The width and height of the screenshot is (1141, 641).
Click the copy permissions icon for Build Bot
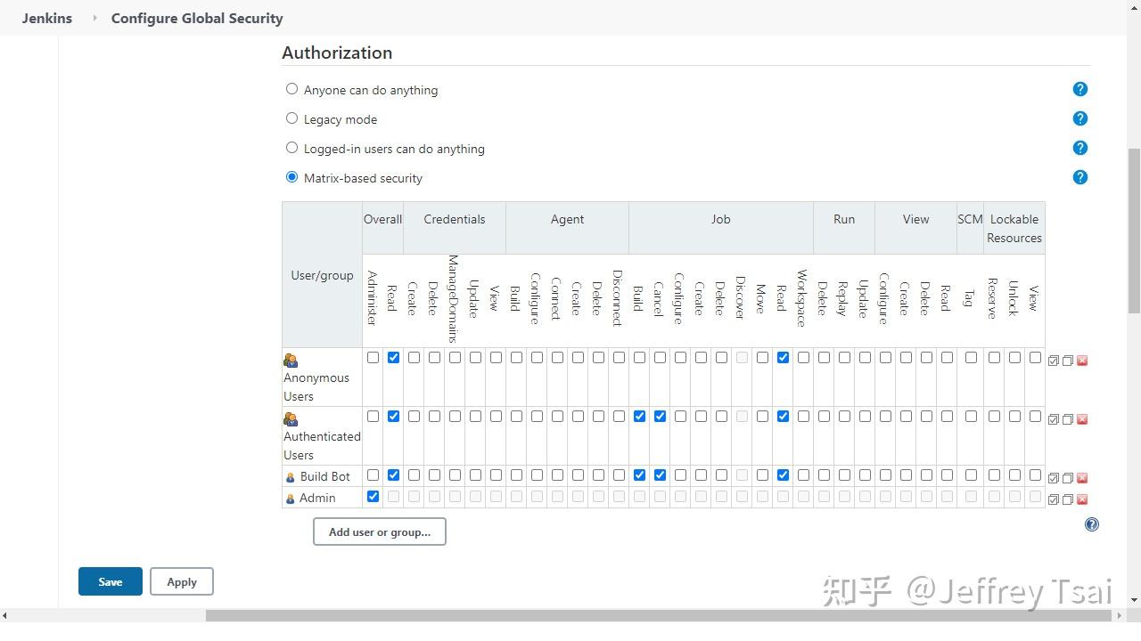coord(1068,476)
